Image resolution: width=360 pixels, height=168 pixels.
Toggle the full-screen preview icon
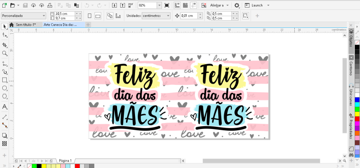tap(167, 5)
